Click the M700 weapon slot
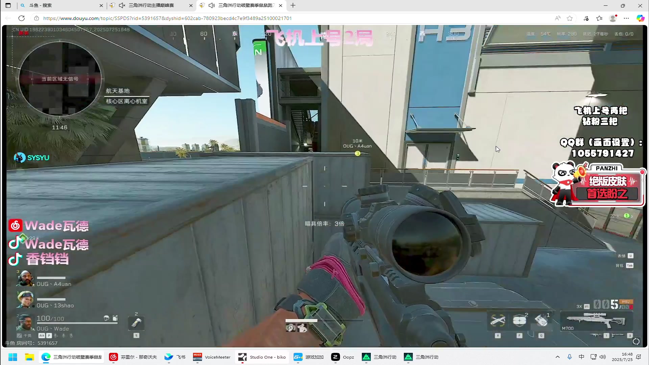649x365 pixels. (597, 321)
